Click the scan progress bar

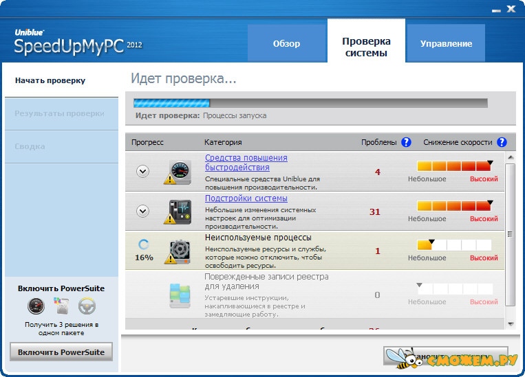[x=310, y=103]
